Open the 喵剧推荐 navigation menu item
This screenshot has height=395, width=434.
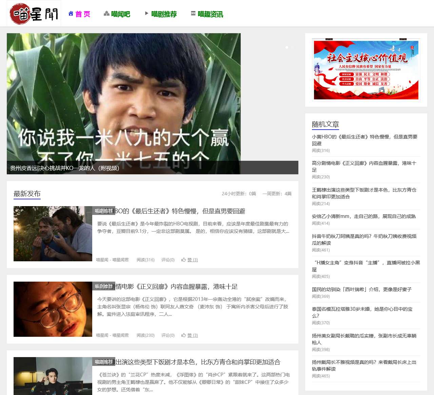[x=161, y=14]
